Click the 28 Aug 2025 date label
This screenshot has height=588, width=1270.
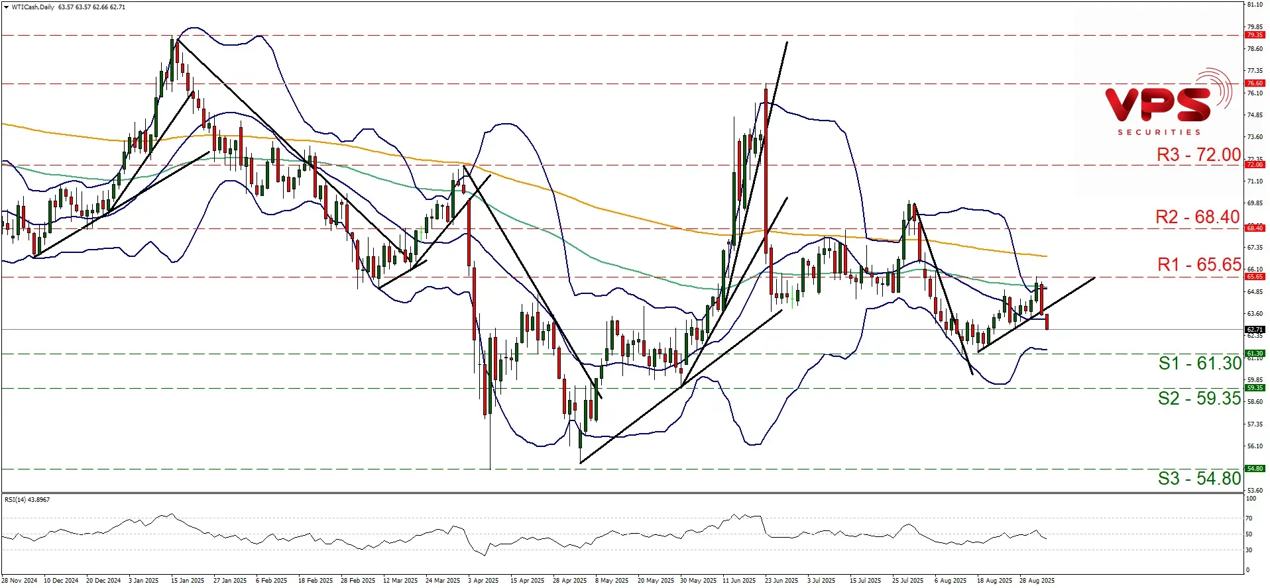pos(1037,581)
